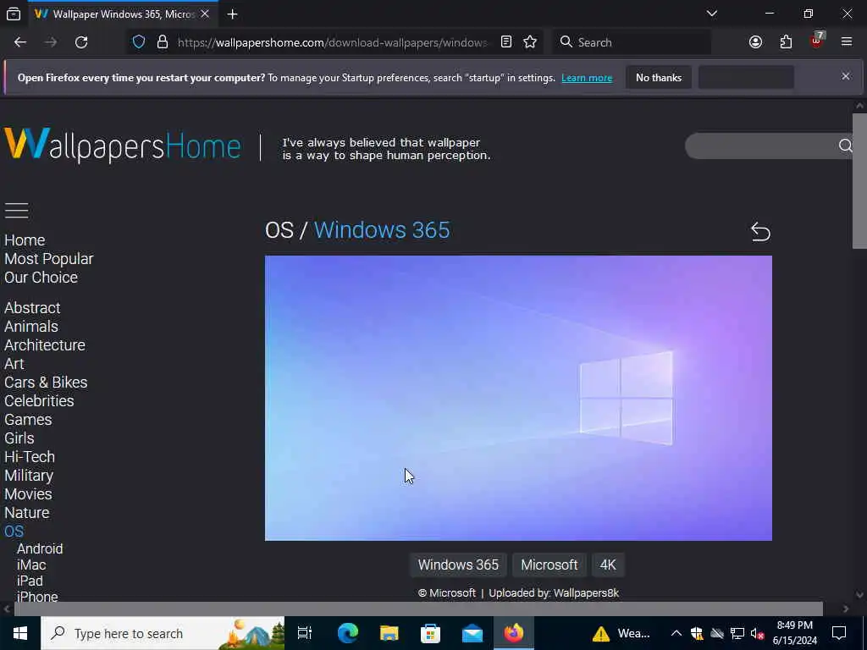Click the Windows 365 heading link

[382, 230]
